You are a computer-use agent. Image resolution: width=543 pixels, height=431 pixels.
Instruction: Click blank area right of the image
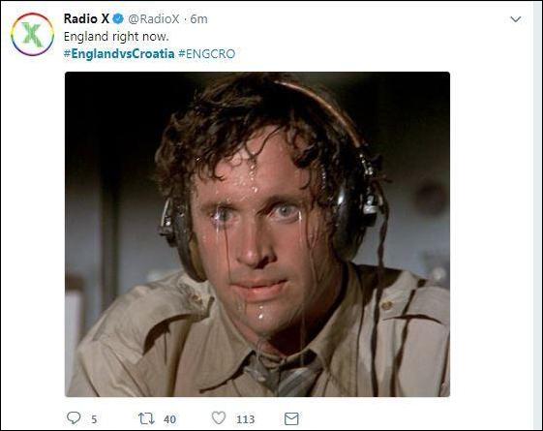(492, 234)
